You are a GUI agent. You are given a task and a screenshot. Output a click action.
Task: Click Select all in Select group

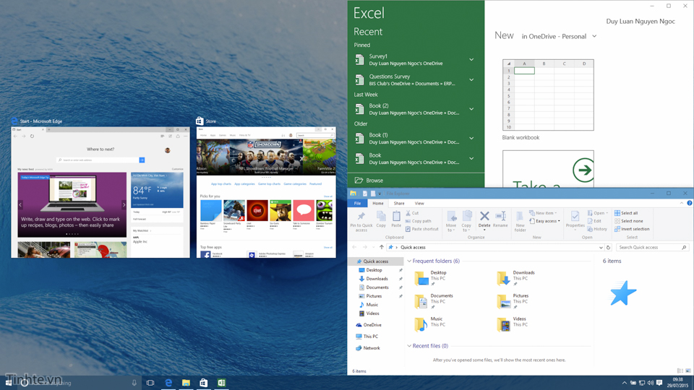point(626,213)
